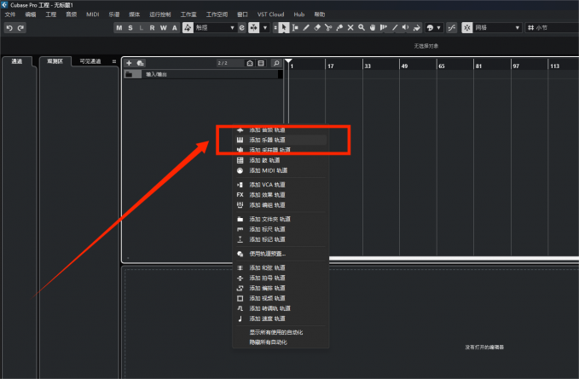Viewport: 579px width, 379px height.
Task: Click the Undo arrow in the toolbar
Action: click(x=9, y=27)
